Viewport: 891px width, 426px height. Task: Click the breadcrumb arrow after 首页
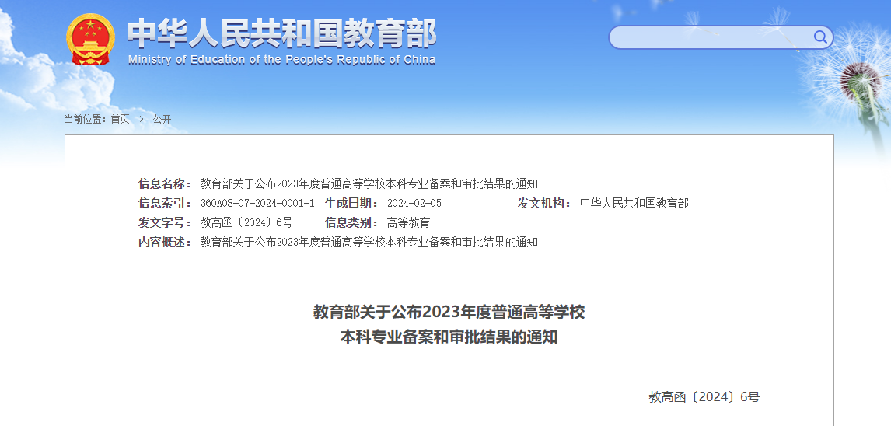(142, 119)
